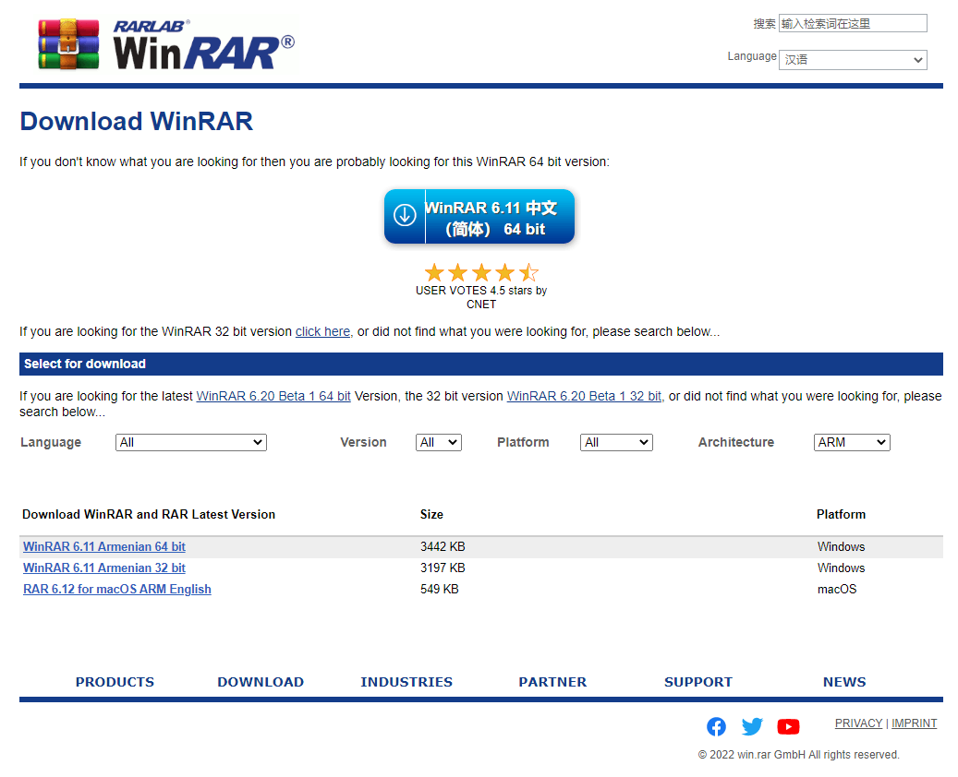Expand the Language filter dropdown set to All
The width and height of the screenshot is (958, 777).
tap(190, 443)
